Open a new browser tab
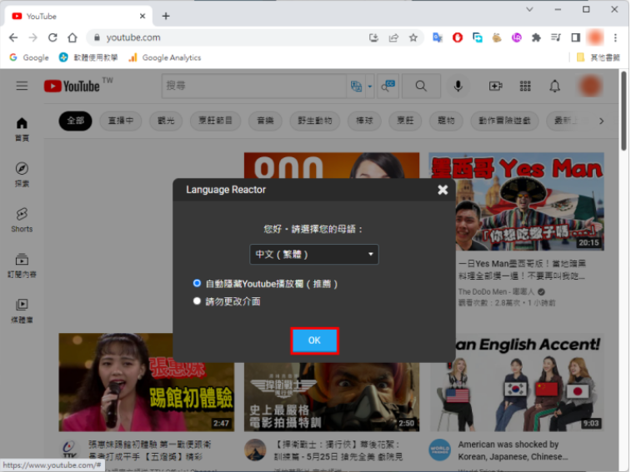 pos(166,16)
